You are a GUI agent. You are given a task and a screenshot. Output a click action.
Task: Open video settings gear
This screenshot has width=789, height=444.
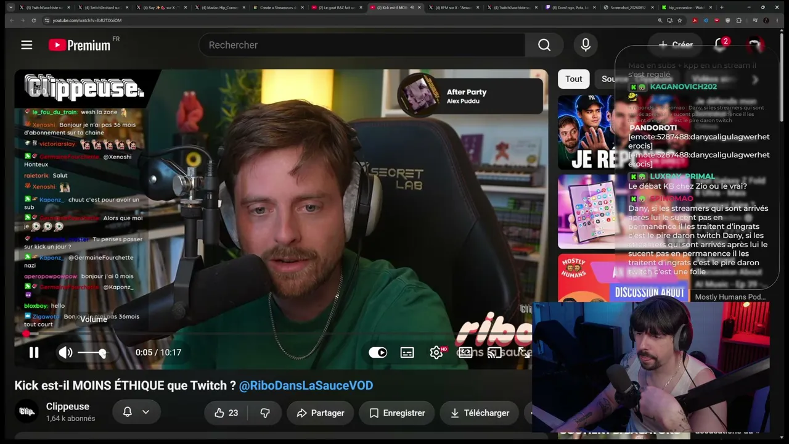(436, 352)
